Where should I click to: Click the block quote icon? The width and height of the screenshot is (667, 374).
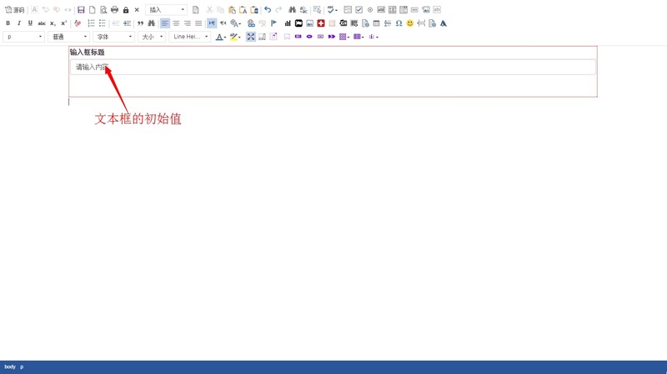[x=140, y=23]
